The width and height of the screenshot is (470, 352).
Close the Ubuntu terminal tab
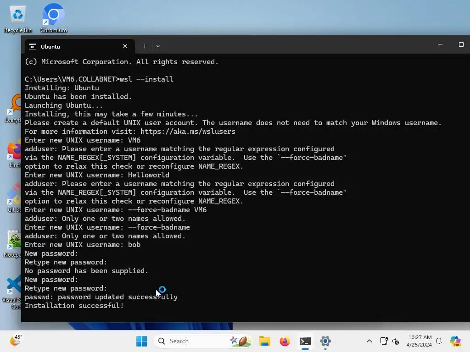[125, 46]
